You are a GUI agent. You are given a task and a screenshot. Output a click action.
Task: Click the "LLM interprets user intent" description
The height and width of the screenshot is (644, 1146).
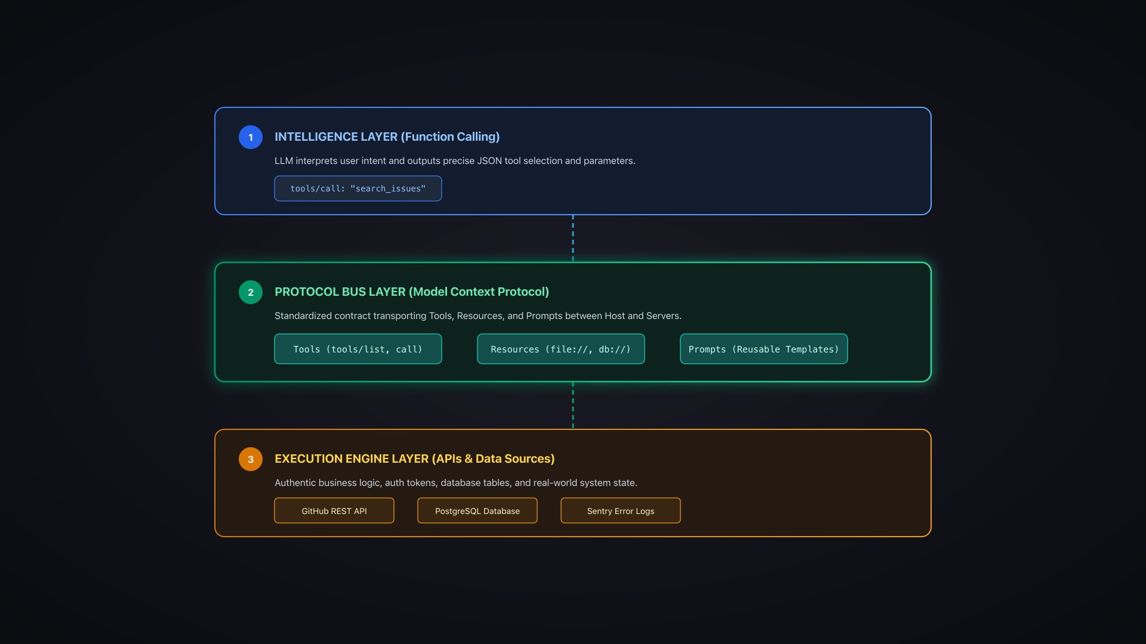455,160
